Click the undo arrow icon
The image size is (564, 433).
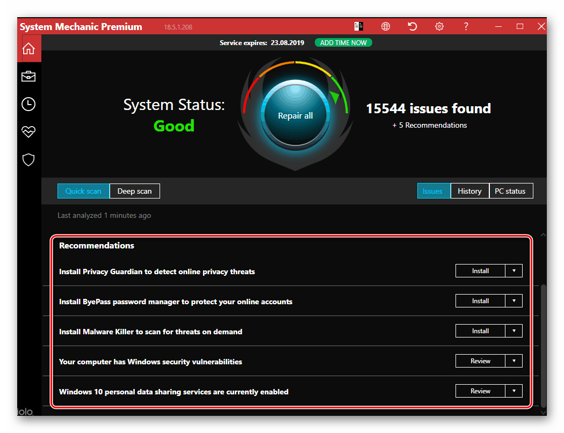(x=412, y=26)
